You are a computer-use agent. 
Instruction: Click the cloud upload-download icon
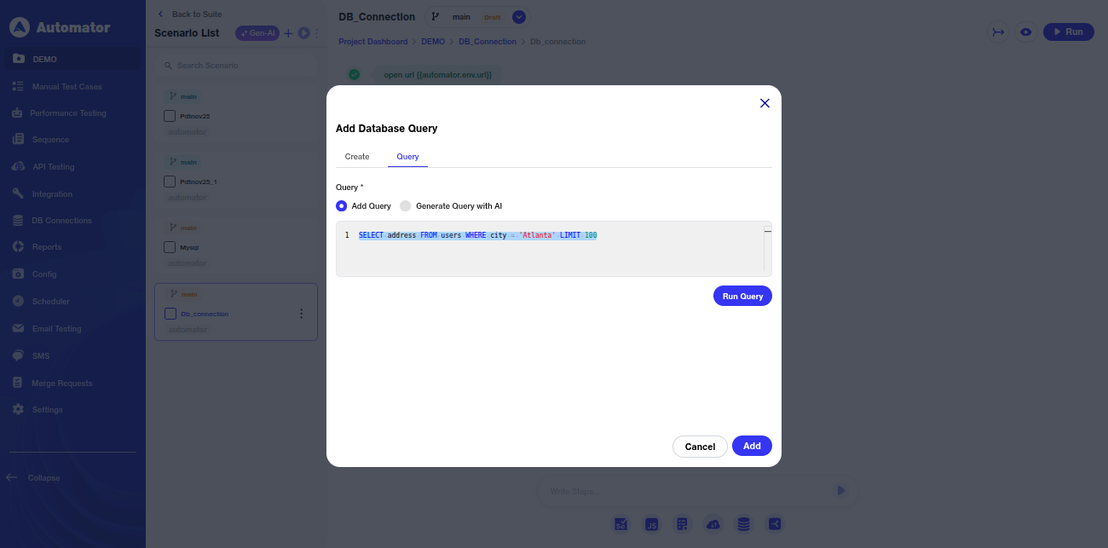pyautogui.click(x=713, y=524)
